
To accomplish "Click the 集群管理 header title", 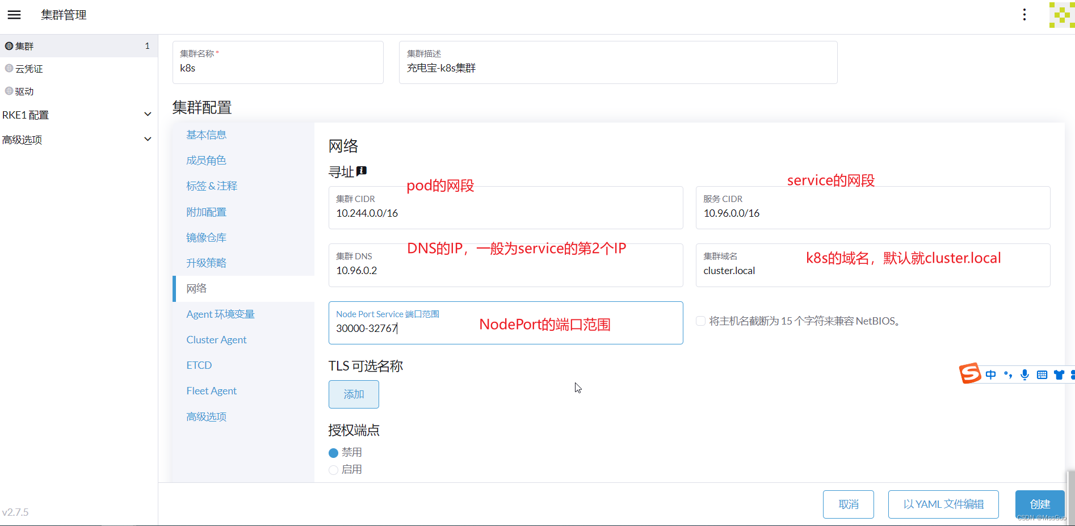I will click(x=64, y=15).
